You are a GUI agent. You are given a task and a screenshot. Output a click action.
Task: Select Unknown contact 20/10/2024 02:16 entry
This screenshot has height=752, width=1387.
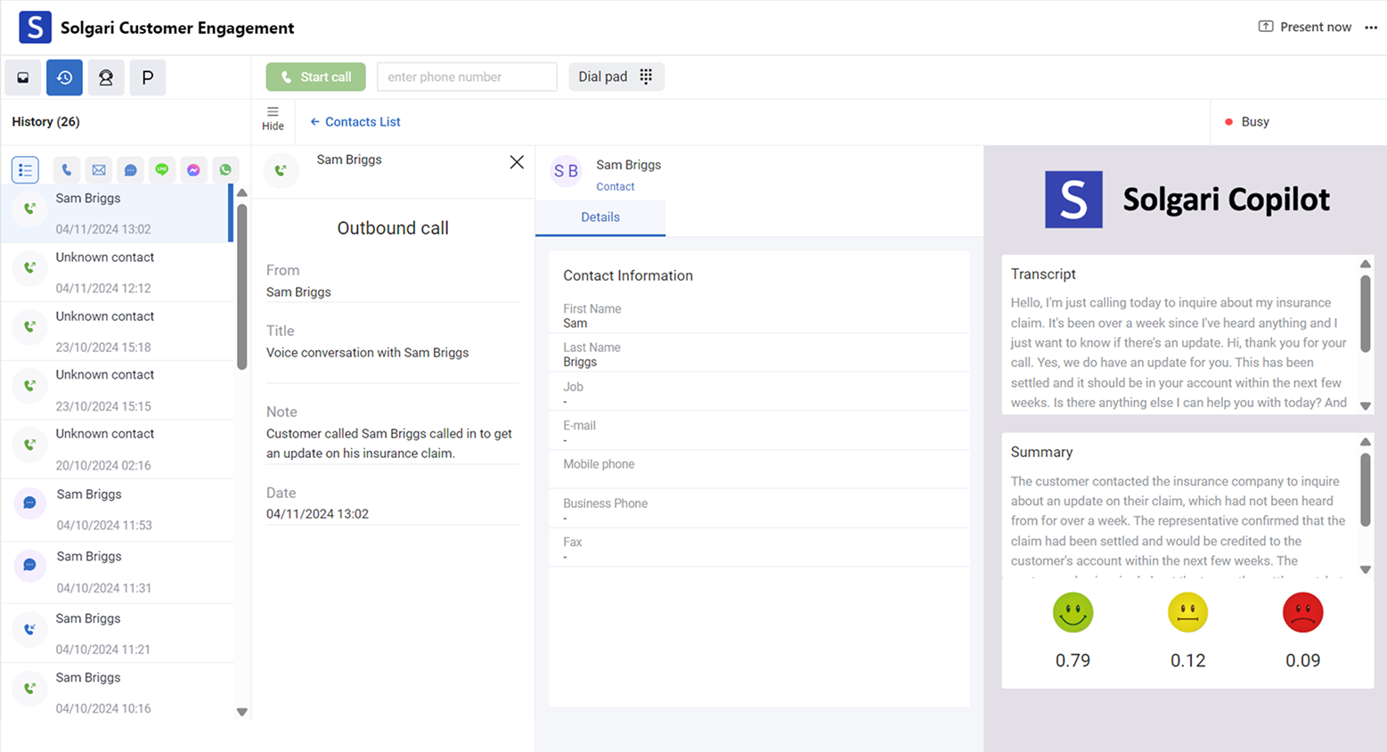pyautogui.click(x=117, y=448)
